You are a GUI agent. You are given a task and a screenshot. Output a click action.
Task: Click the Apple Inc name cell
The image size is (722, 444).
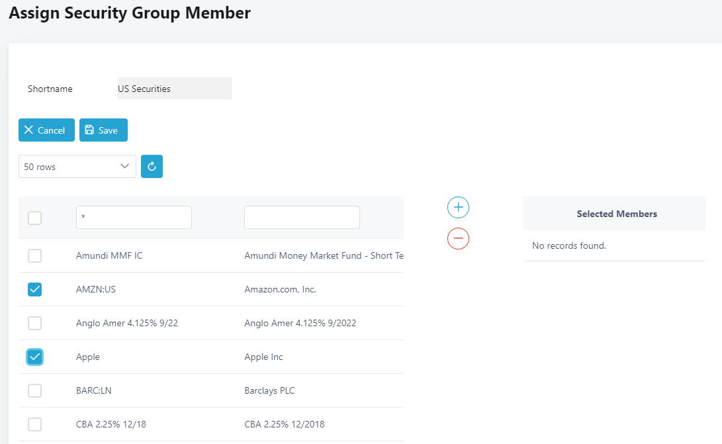click(263, 357)
